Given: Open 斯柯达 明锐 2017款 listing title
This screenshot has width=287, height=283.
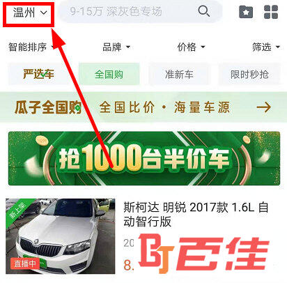Looking at the screenshot, I should click(196, 214).
